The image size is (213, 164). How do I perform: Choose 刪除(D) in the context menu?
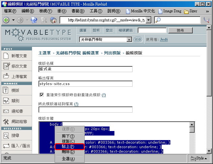point(70,152)
